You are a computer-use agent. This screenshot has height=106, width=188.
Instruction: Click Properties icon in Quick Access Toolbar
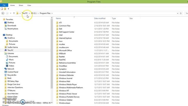[x=2, y=9]
